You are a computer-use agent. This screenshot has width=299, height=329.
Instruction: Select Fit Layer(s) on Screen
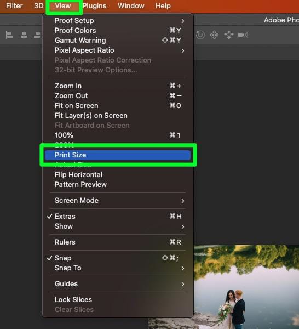click(118, 115)
